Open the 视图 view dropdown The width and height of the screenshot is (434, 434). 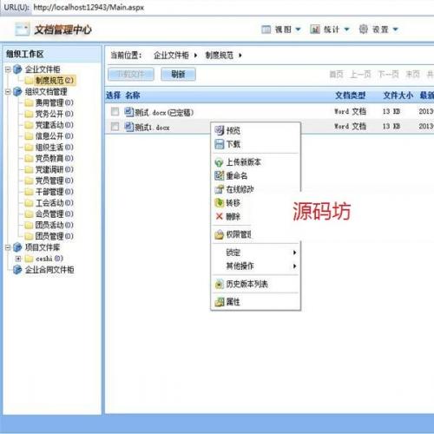coord(280,30)
